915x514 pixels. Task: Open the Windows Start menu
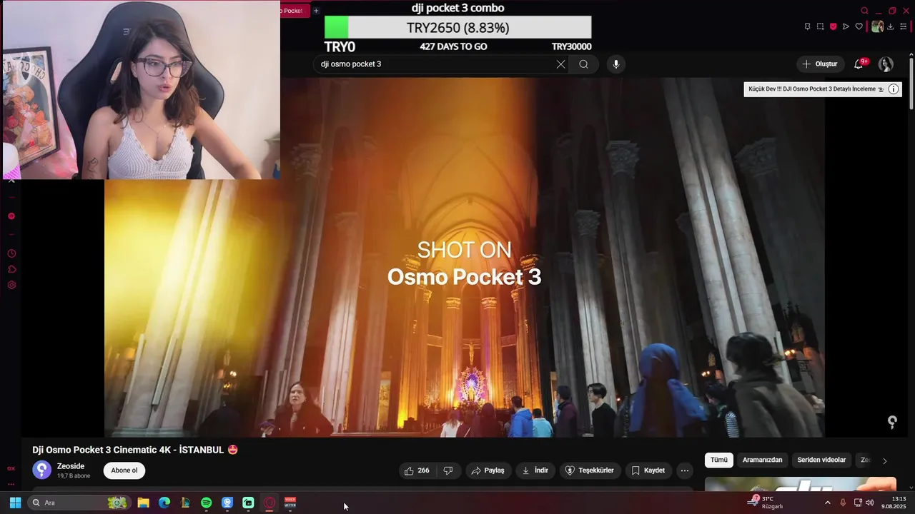point(15,503)
